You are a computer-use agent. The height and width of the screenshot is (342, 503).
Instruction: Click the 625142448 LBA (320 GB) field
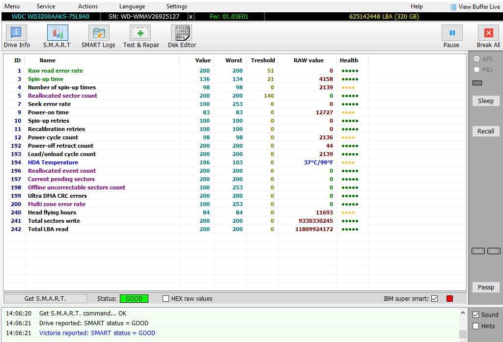384,17
